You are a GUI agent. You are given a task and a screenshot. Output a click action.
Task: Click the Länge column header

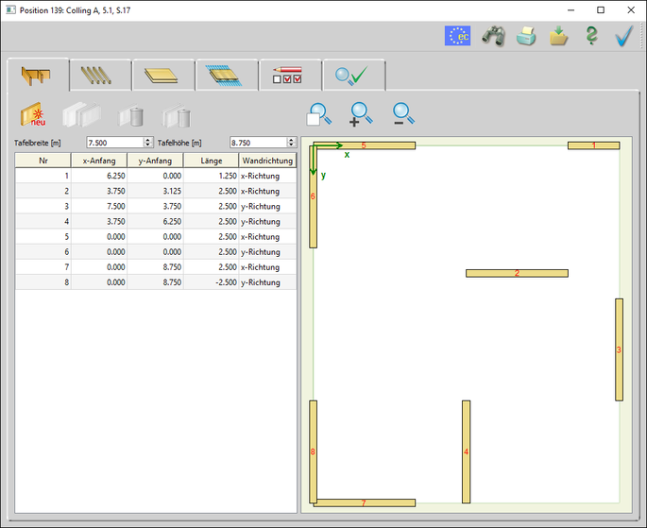pos(213,161)
